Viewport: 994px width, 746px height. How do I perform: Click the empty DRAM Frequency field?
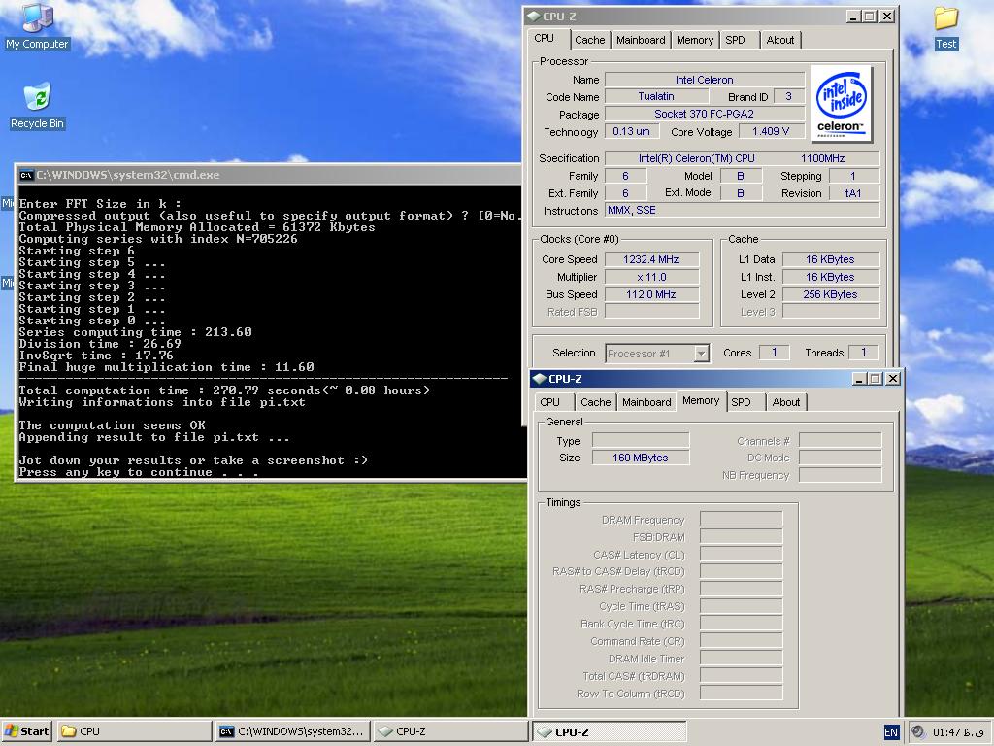(741, 520)
